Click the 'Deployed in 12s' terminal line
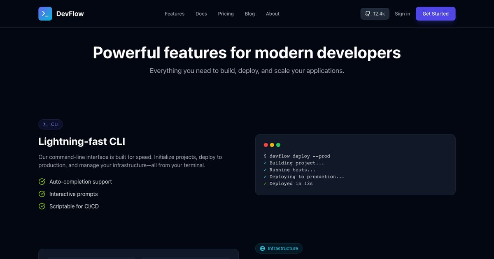The height and width of the screenshot is (259, 494). click(288, 184)
